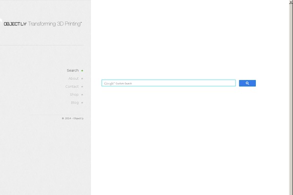Open the Search menu item

point(73,71)
